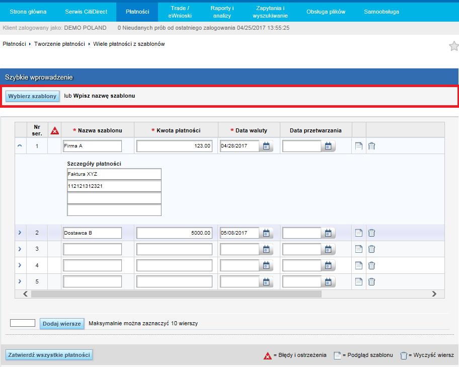Click payment amount field with 5000.00

(x=174, y=233)
